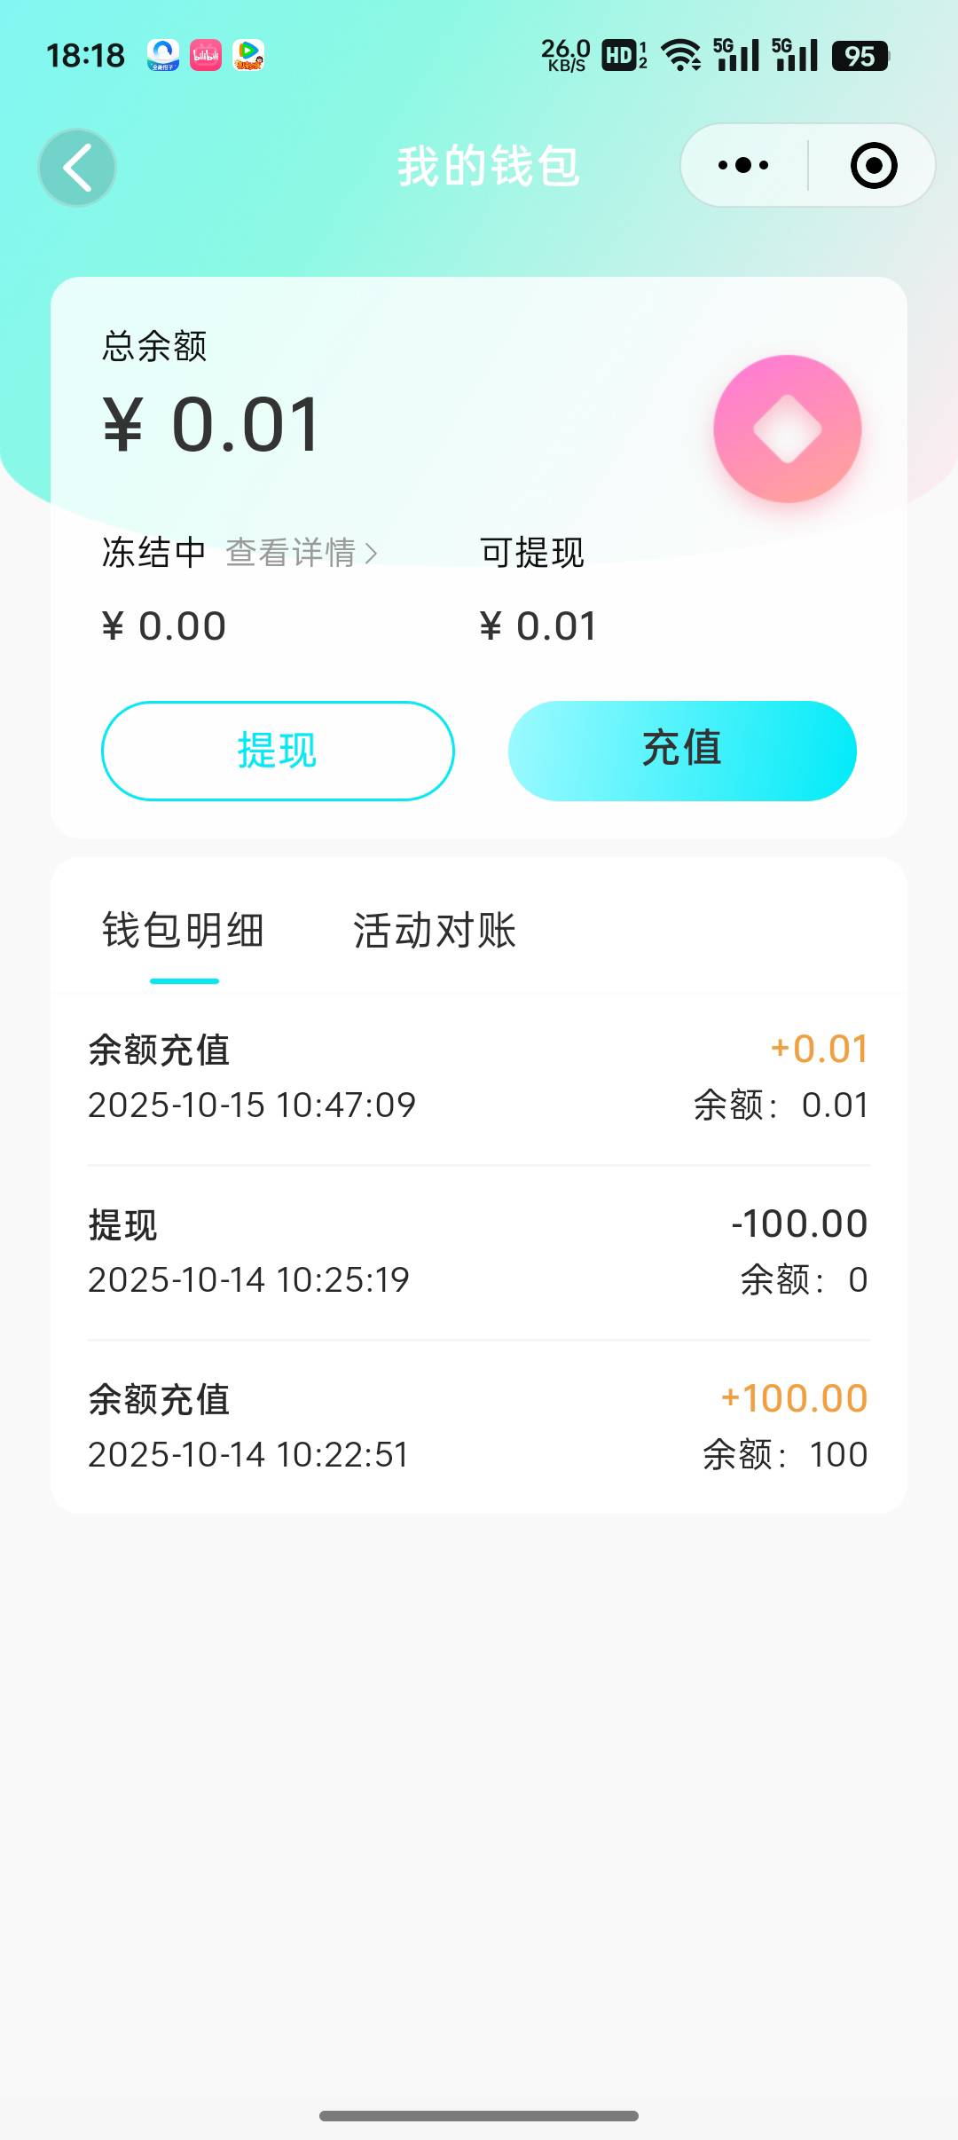Open the 提现 -100.00 transaction entry
This screenshot has width=958, height=2140.
(x=479, y=1251)
